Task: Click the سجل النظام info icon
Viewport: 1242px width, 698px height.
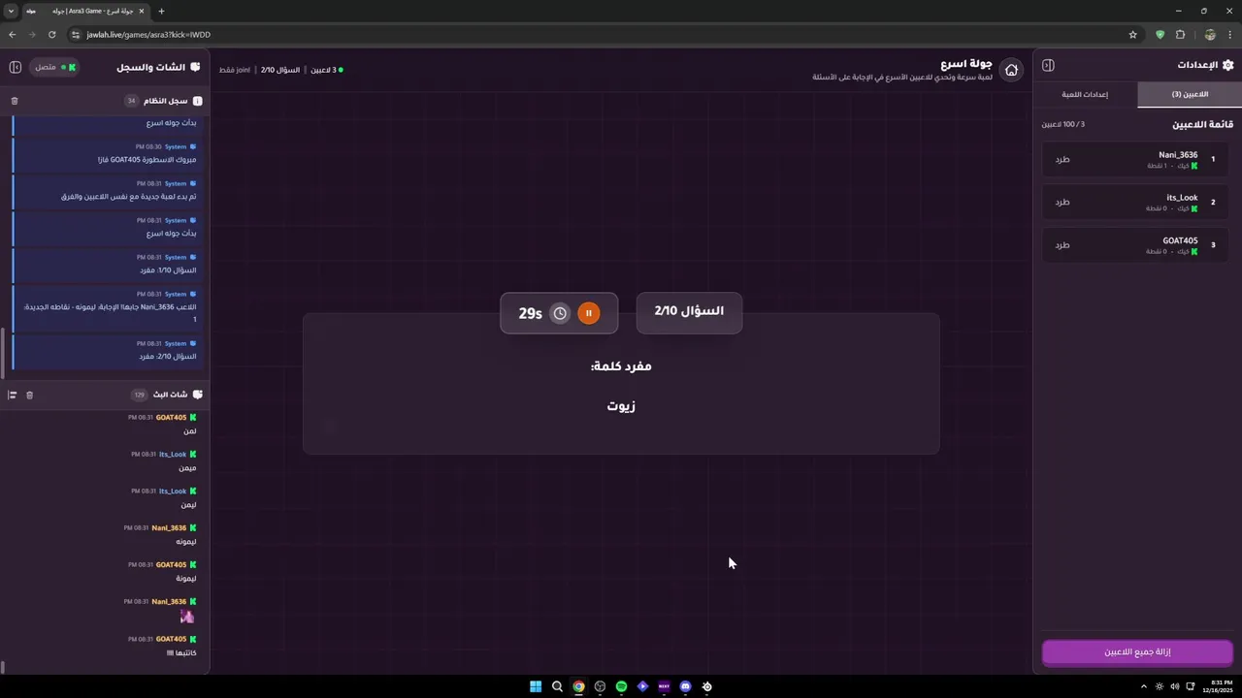Action: click(198, 101)
